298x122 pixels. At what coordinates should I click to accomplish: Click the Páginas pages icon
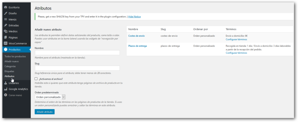pyautogui.click(x=6, y=37)
